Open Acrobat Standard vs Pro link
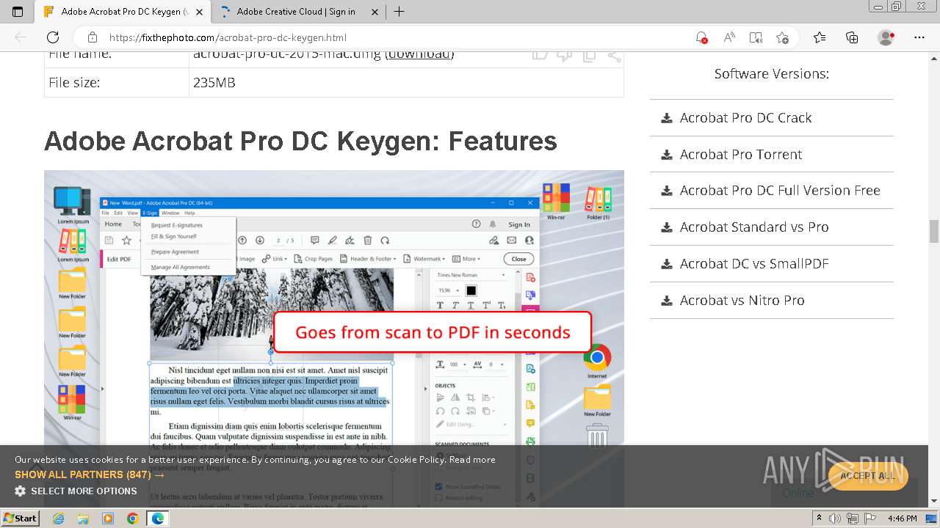The image size is (940, 528). pyautogui.click(x=754, y=227)
